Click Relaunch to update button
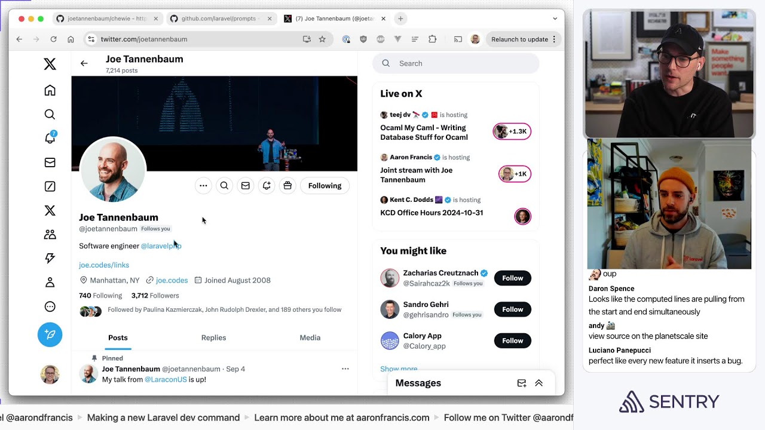Viewport: 765px width, 430px height. click(524, 39)
